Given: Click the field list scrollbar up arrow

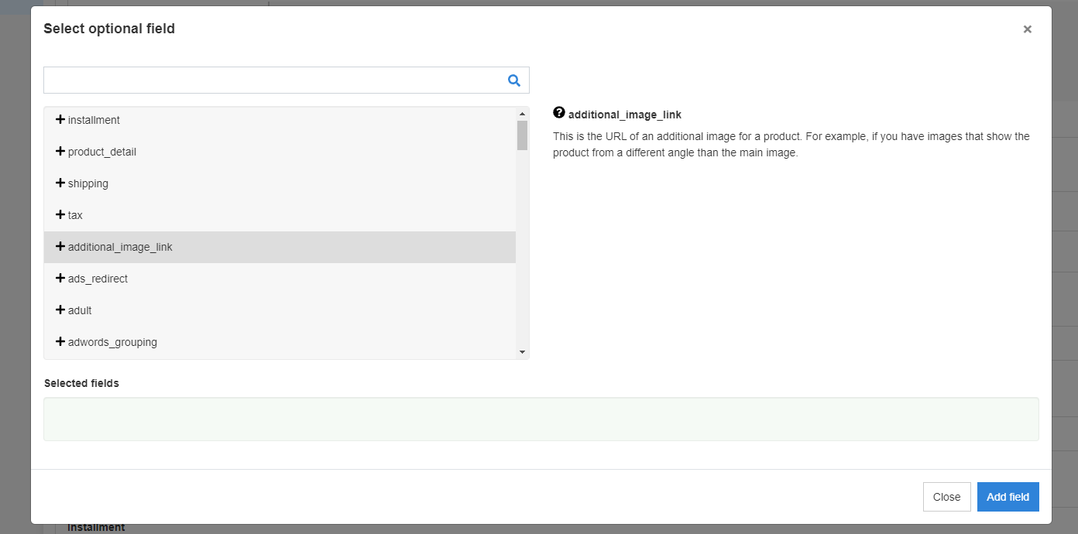Looking at the screenshot, I should coord(522,115).
